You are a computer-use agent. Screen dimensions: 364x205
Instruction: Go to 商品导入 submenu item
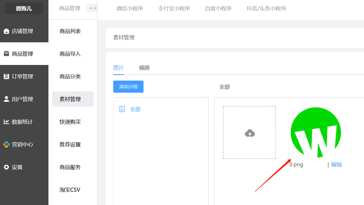click(x=70, y=54)
